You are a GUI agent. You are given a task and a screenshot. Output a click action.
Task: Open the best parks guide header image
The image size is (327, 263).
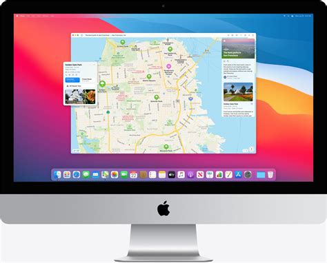pos(238,48)
